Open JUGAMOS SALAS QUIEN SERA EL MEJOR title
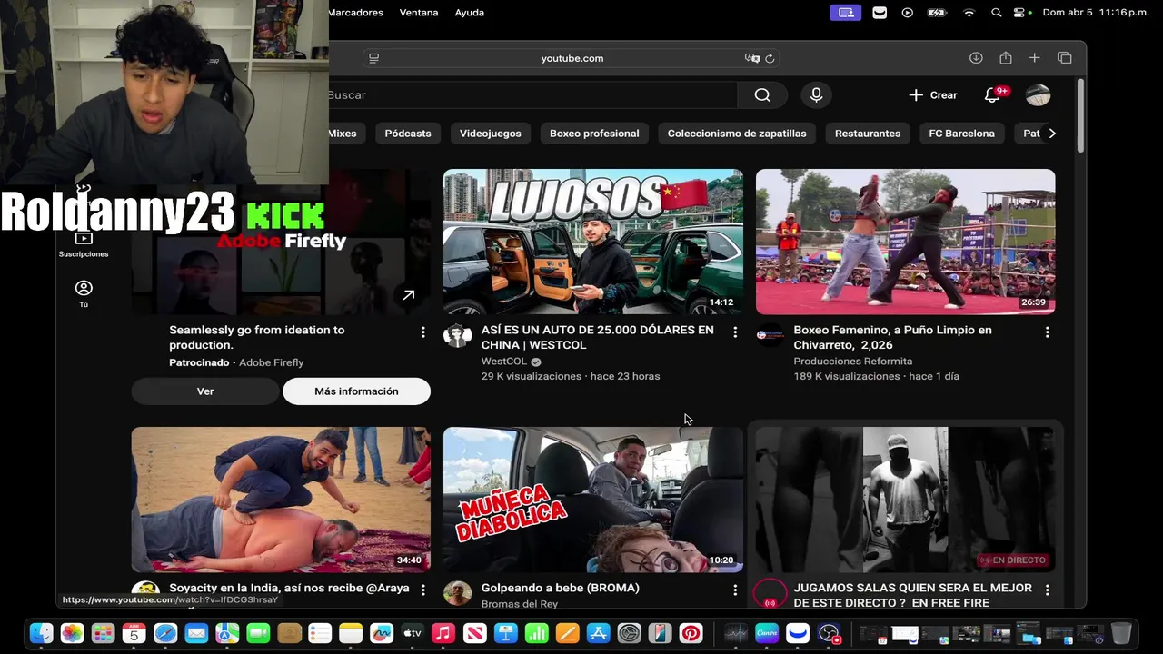The image size is (1163, 654). [912, 595]
